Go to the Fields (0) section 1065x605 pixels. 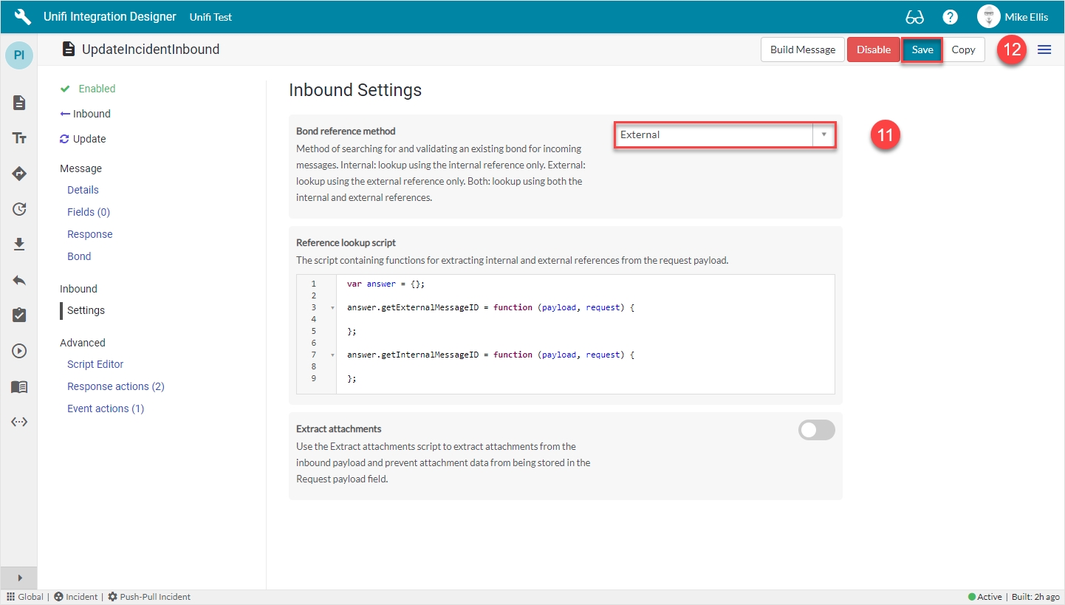pos(88,212)
